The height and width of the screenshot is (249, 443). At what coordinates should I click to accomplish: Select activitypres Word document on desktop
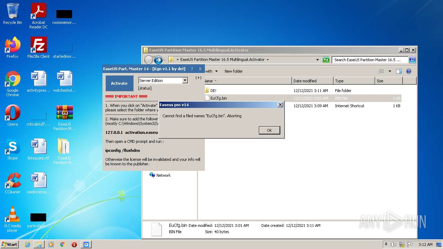(x=38, y=82)
